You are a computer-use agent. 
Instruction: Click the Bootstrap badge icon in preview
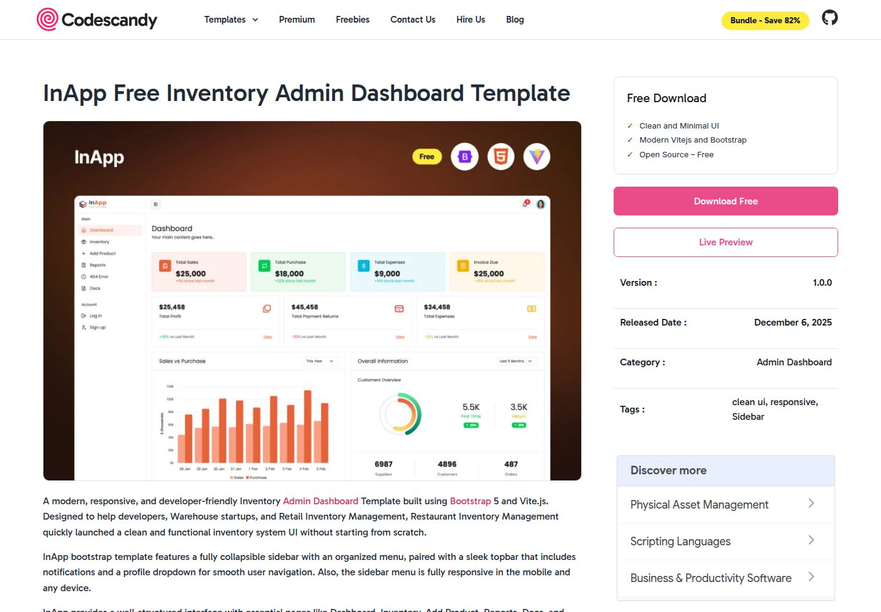[464, 157]
